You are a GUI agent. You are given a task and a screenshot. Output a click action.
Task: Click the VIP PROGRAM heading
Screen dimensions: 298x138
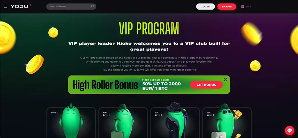[x=149, y=29]
